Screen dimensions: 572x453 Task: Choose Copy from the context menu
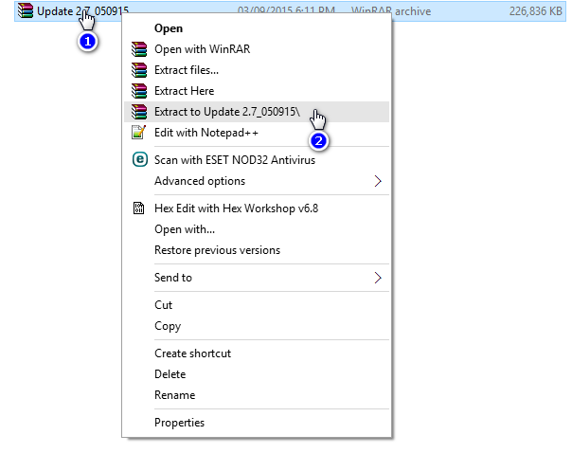click(257, 326)
